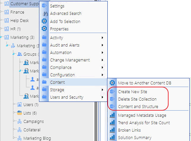Click the folder icon beside Content
The height and width of the screenshot is (141, 191).
[44, 82]
